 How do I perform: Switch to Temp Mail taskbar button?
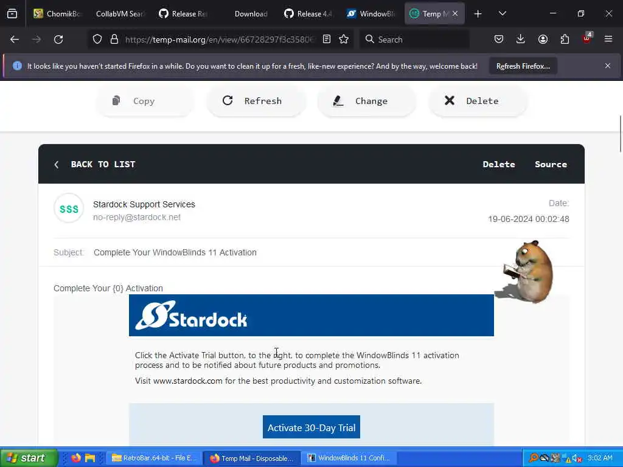click(252, 458)
